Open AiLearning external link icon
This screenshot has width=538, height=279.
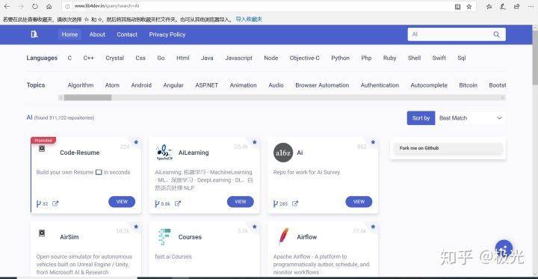click(x=177, y=203)
